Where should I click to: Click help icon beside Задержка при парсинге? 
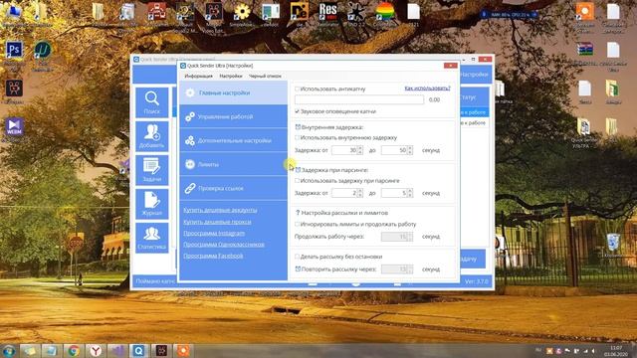(x=298, y=170)
